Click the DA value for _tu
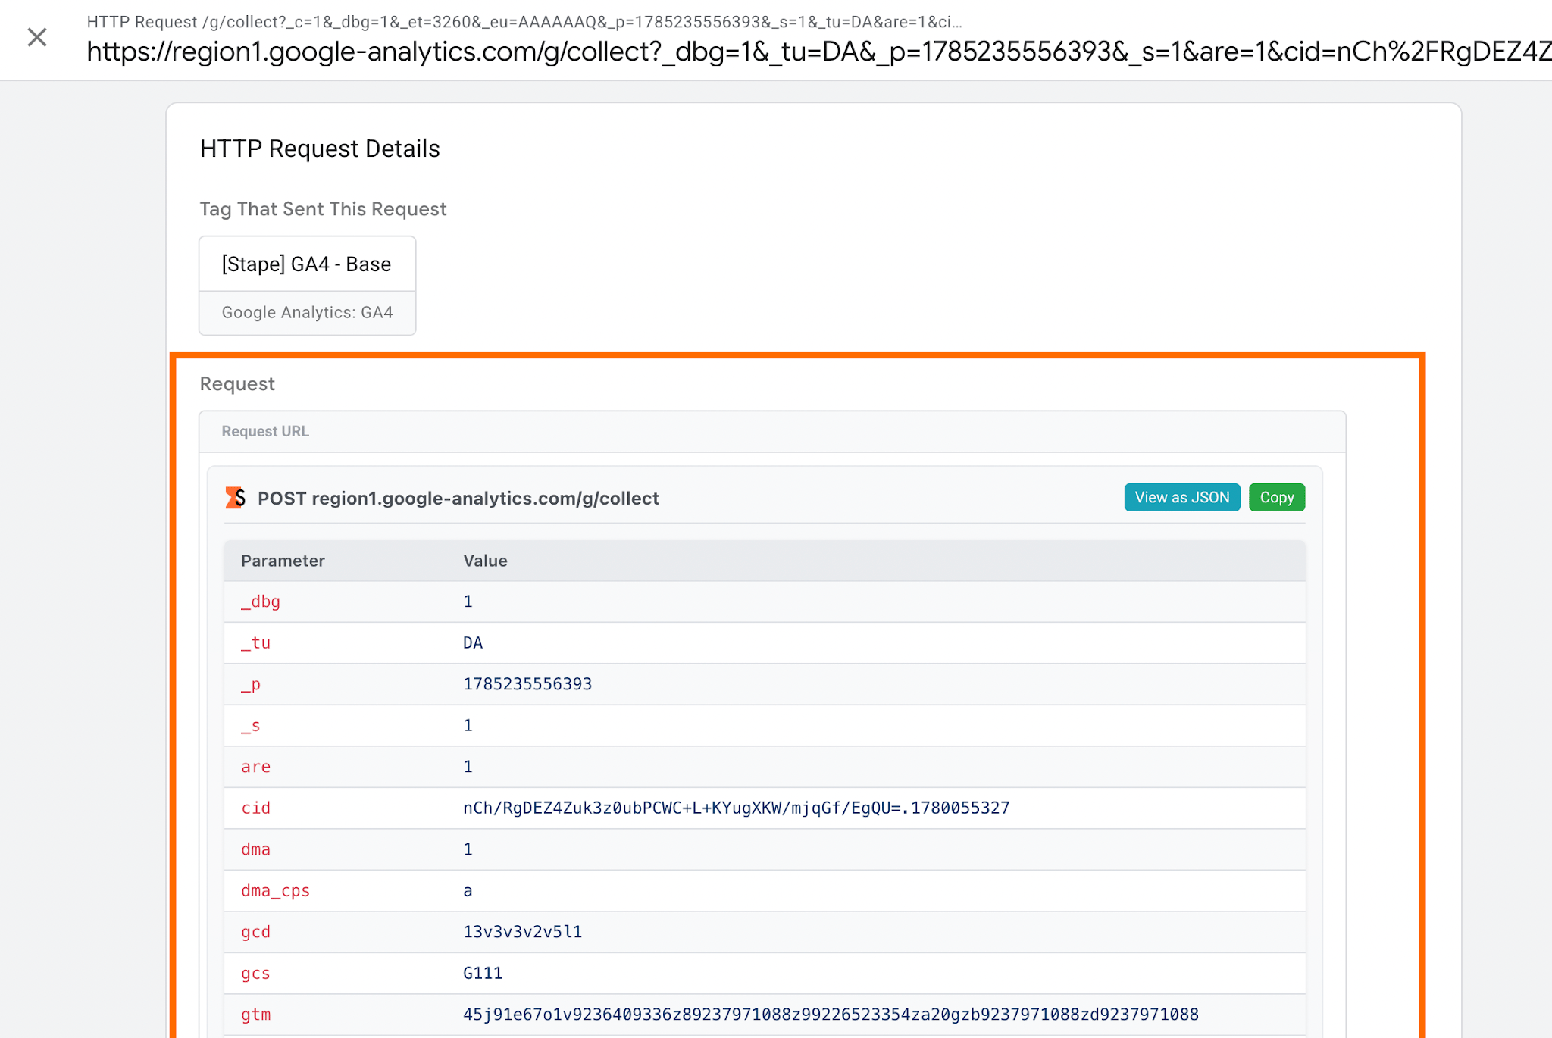Image resolution: width=1552 pixels, height=1038 pixels. point(473,643)
